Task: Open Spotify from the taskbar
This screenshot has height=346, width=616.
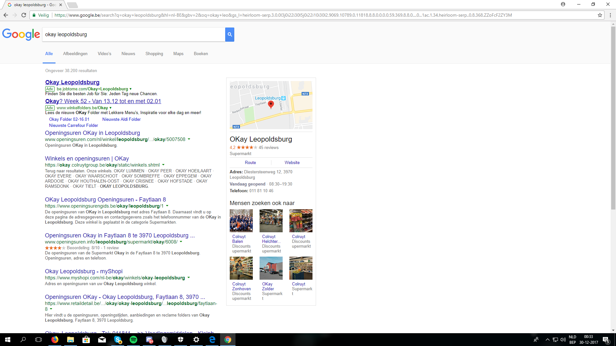Action: point(133,340)
